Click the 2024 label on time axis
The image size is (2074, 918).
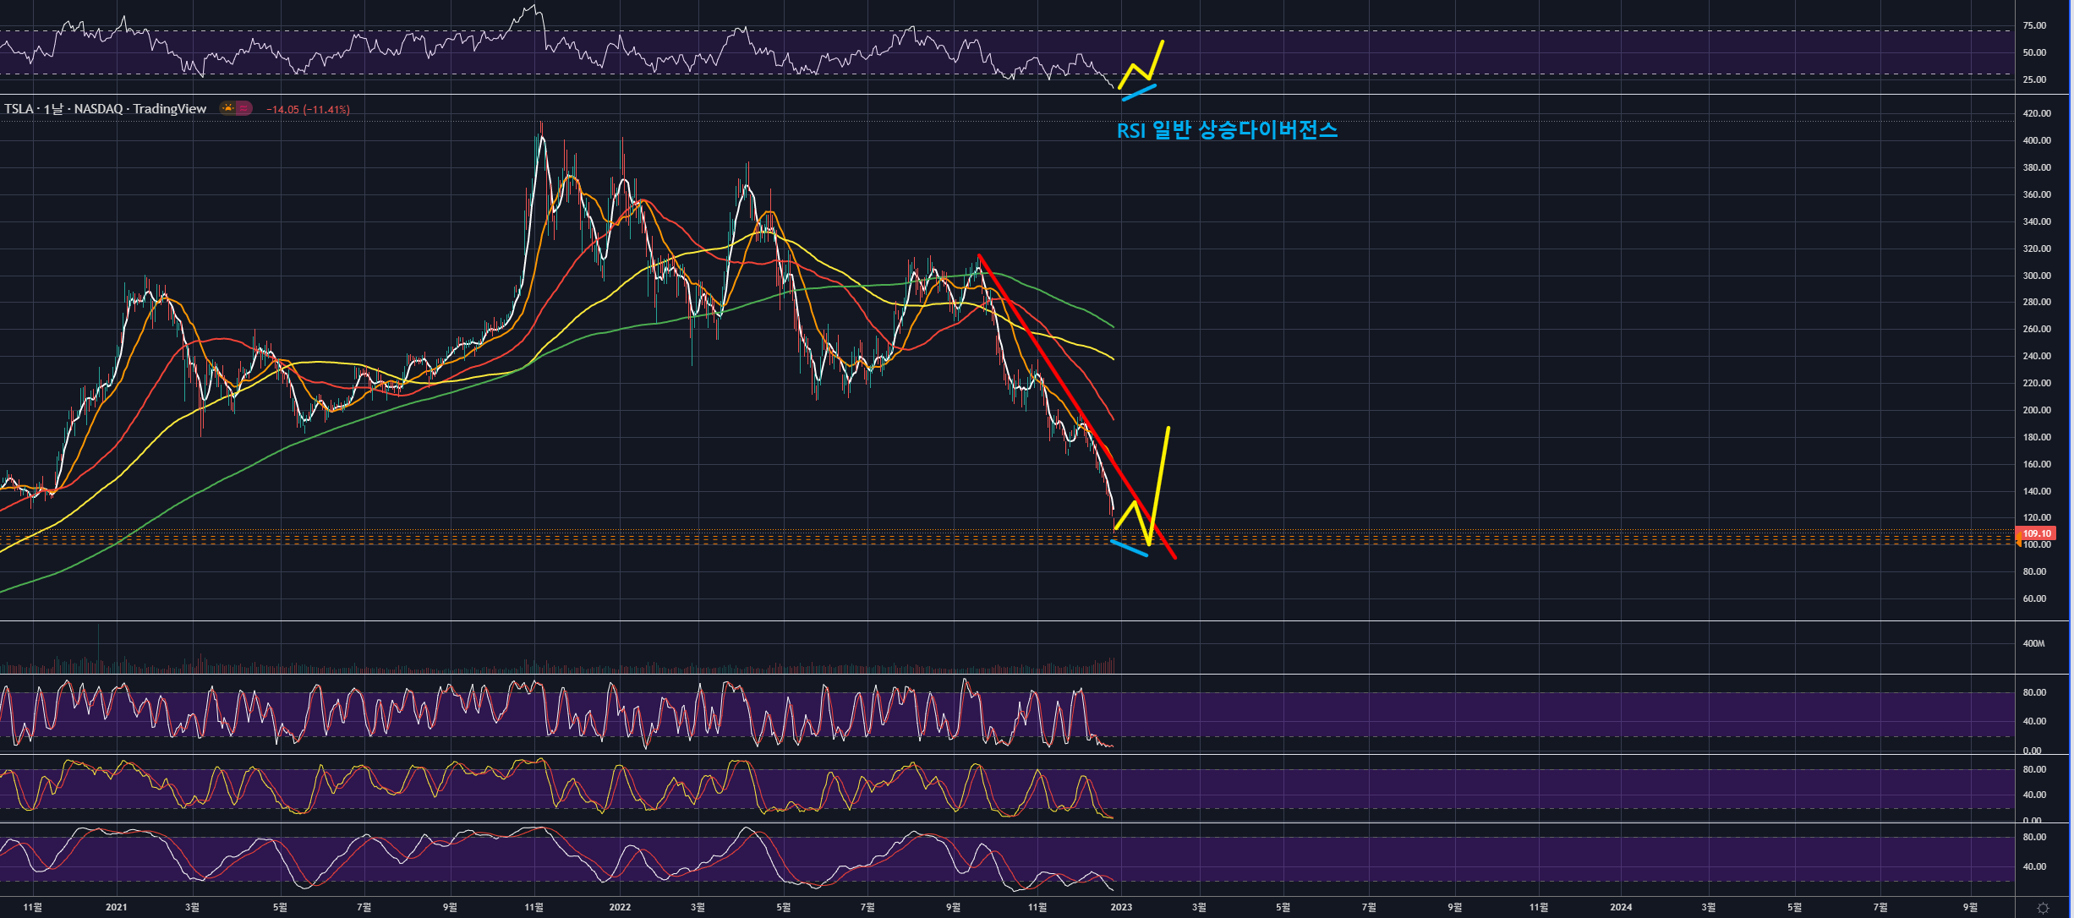point(1621,907)
